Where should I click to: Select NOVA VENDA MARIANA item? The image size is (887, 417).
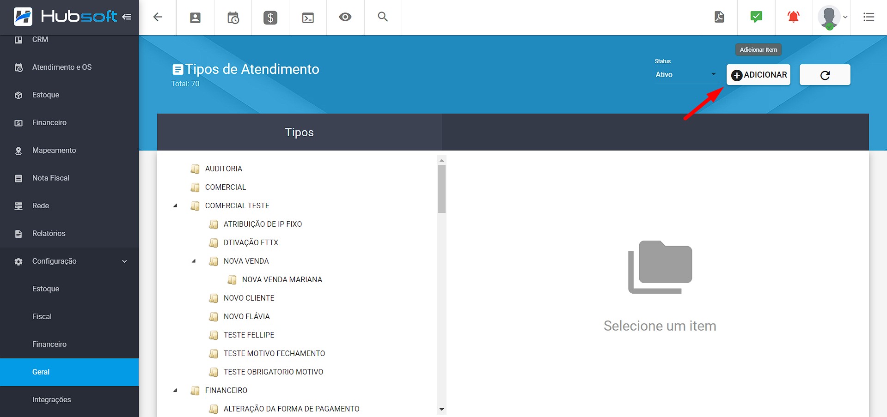282,280
